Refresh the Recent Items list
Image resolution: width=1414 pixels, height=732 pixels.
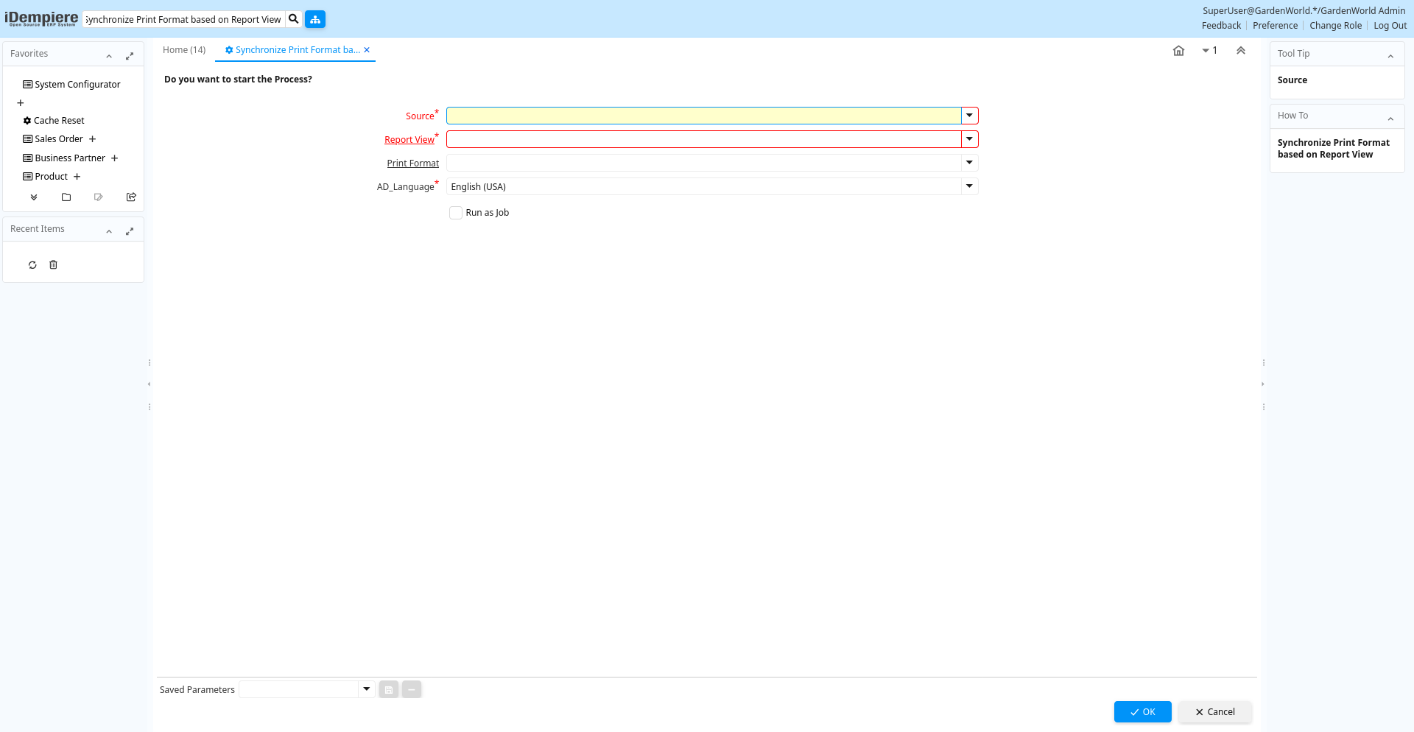(x=32, y=265)
